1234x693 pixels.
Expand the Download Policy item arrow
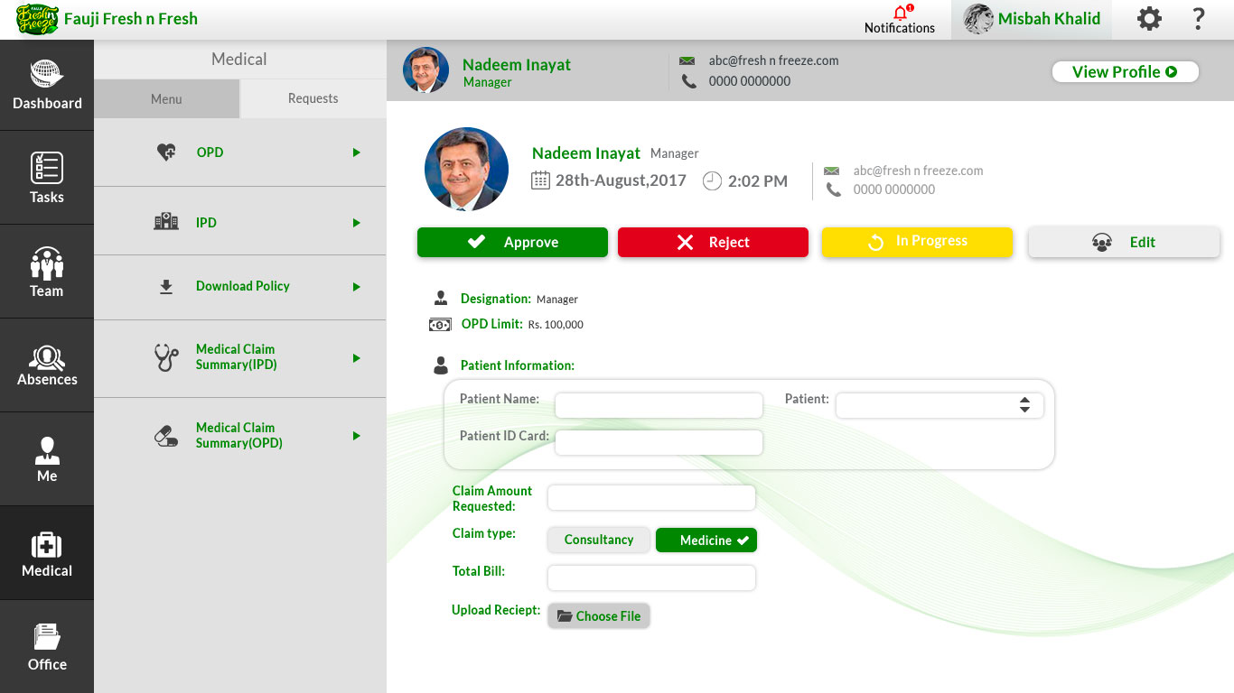(357, 287)
